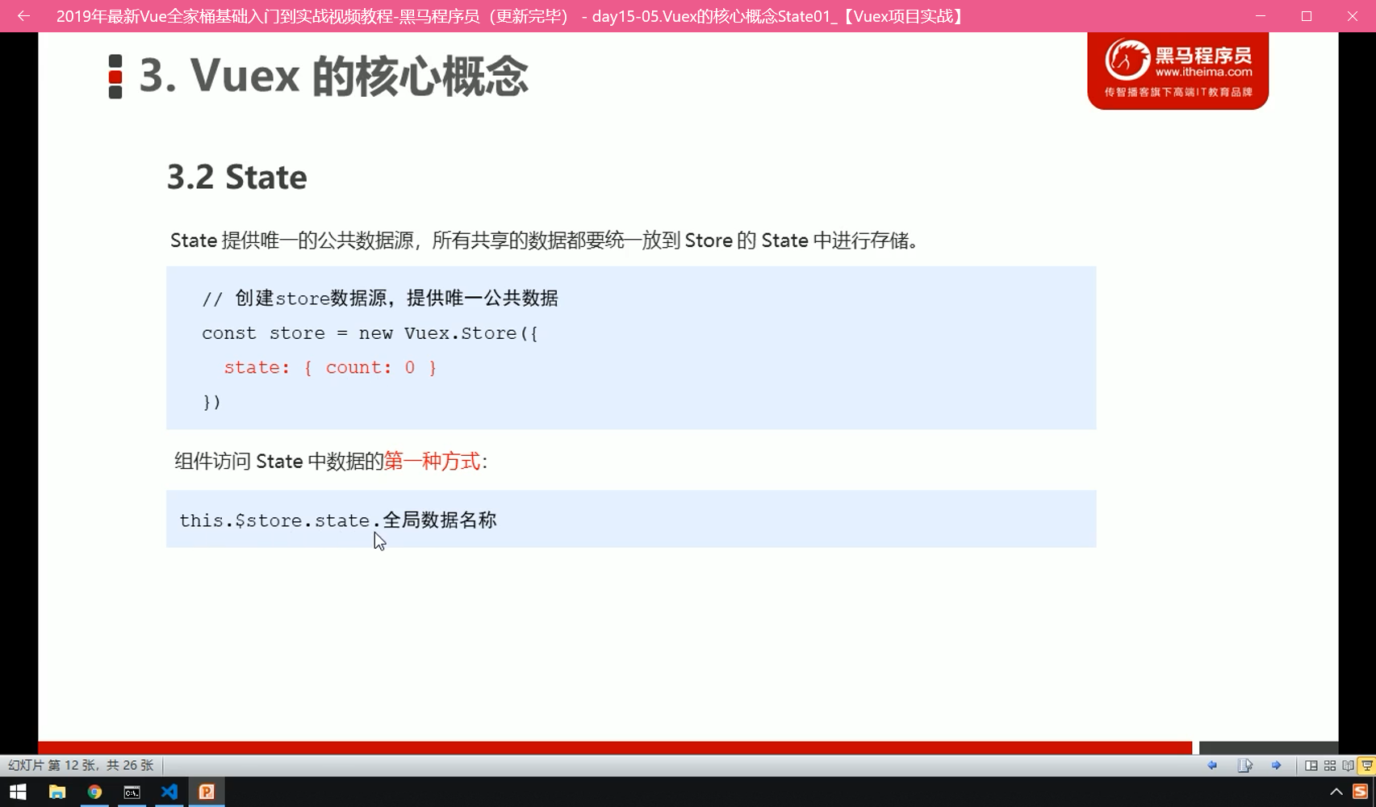This screenshot has height=807, width=1376.
Task: Click the previous slide blue arrow
Action: click(x=1212, y=765)
